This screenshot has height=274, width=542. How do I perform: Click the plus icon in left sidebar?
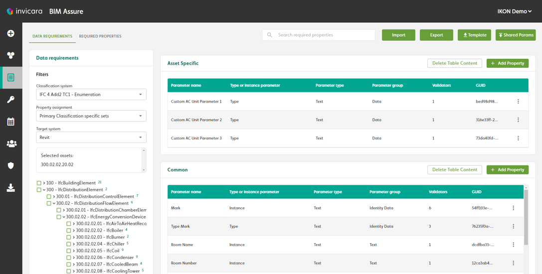pyautogui.click(x=10, y=33)
